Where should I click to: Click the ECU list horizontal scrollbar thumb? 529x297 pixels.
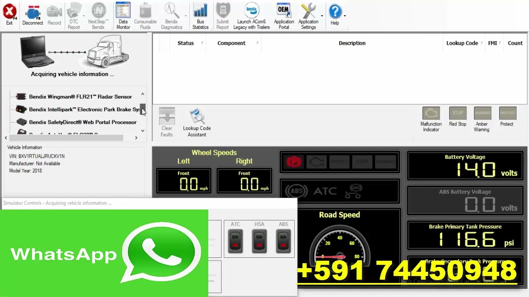click(x=66, y=138)
